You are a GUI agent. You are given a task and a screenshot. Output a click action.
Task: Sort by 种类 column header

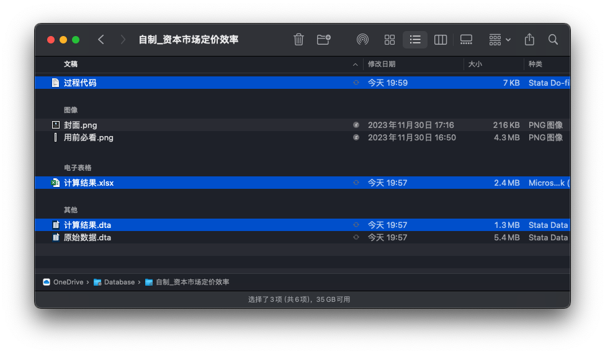point(535,64)
